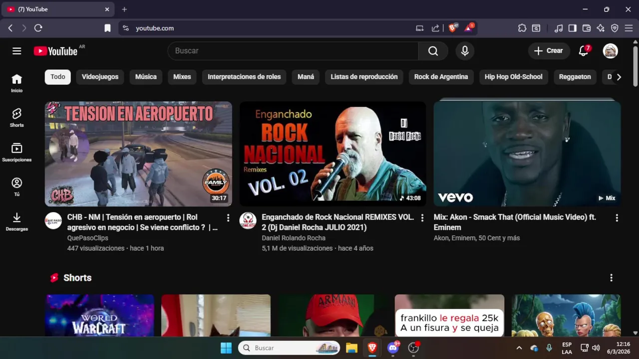Open the browser main menu

click(629, 28)
